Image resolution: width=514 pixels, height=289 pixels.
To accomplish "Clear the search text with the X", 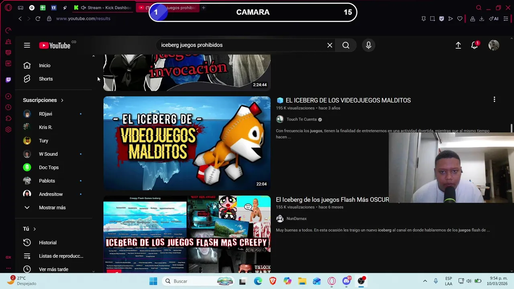I will pyautogui.click(x=330, y=45).
